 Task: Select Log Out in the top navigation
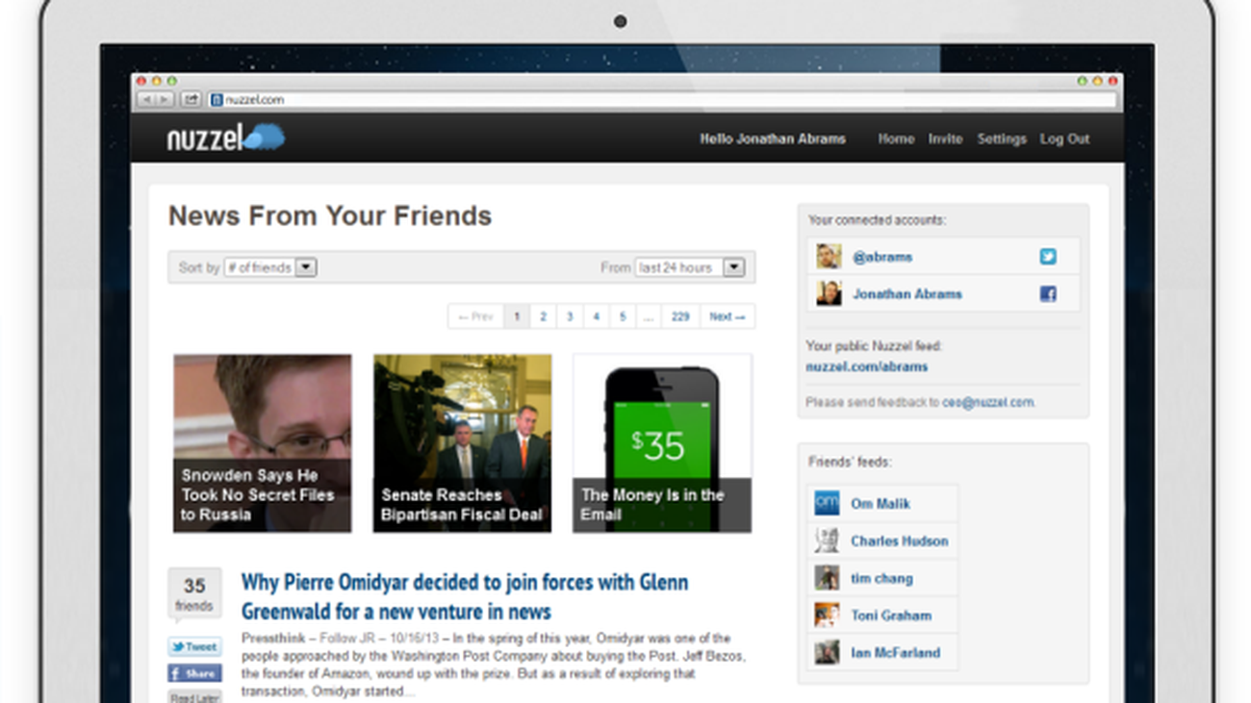tap(1064, 138)
